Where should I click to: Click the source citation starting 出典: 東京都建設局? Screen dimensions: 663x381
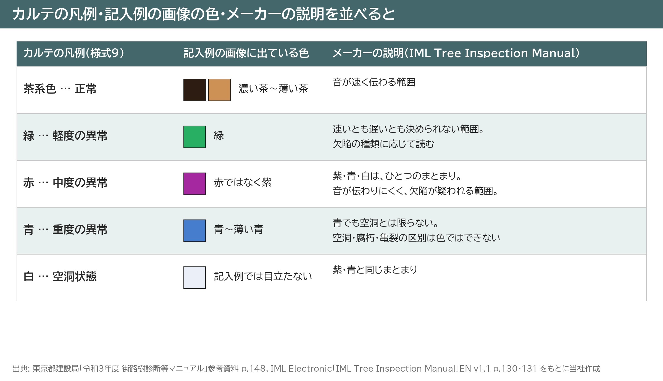306,369
